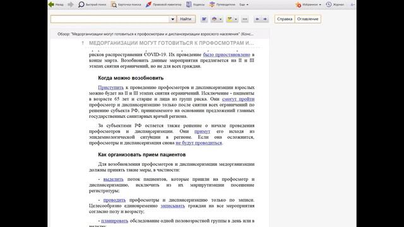Screen dimensions: 404x227
Task: Click the up arrow beside the document heading
Action: point(83,43)
